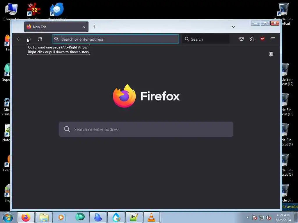Show hidden system tray icons
298x223 pixels.
pyautogui.click(x=247, y=218)
